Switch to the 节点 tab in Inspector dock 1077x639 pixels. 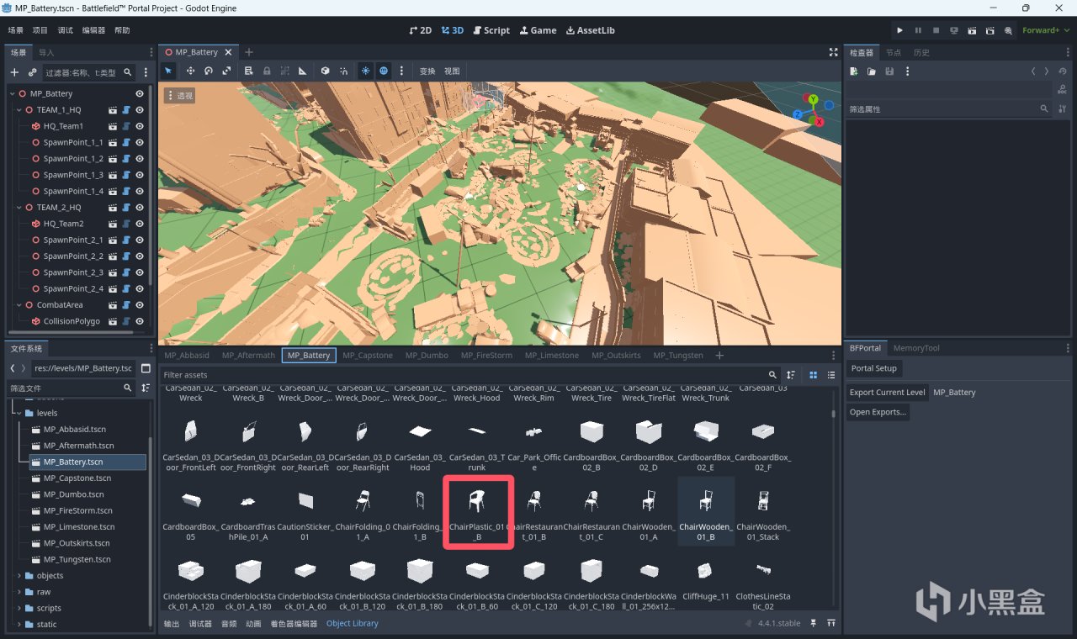(893, 52)
